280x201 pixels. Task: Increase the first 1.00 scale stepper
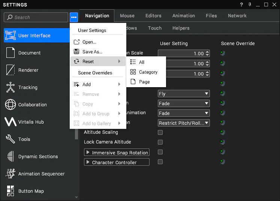pos(207,52)
